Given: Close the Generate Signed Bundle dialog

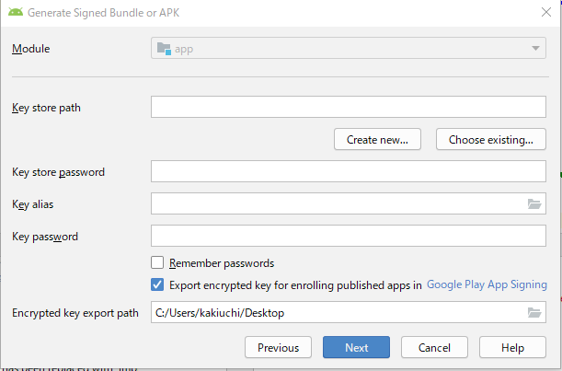Looking at the screenshot, I should (x=546, y=12).
